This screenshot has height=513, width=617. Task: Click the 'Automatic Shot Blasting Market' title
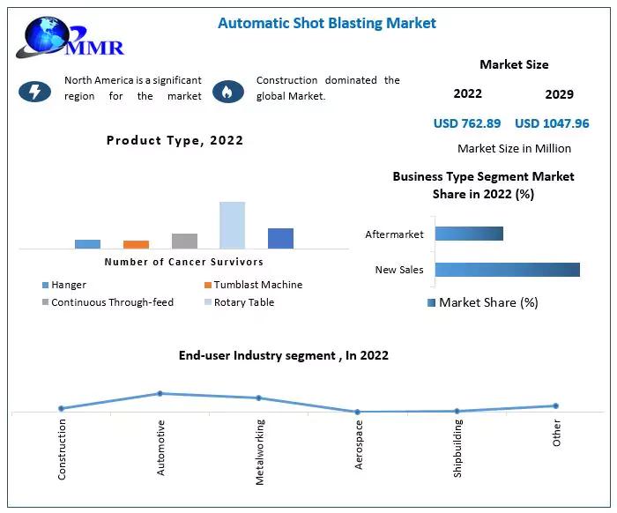[x=327, y=23]
